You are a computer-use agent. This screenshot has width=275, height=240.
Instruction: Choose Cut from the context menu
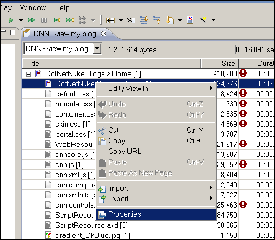(x=156, y=130)
